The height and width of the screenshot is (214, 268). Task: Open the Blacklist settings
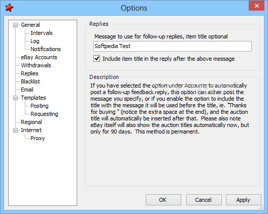30,81
